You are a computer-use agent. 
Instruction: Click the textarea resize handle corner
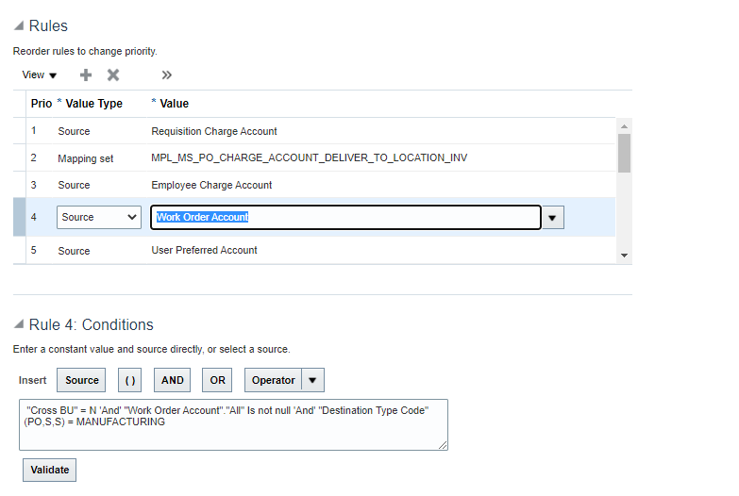443,446
